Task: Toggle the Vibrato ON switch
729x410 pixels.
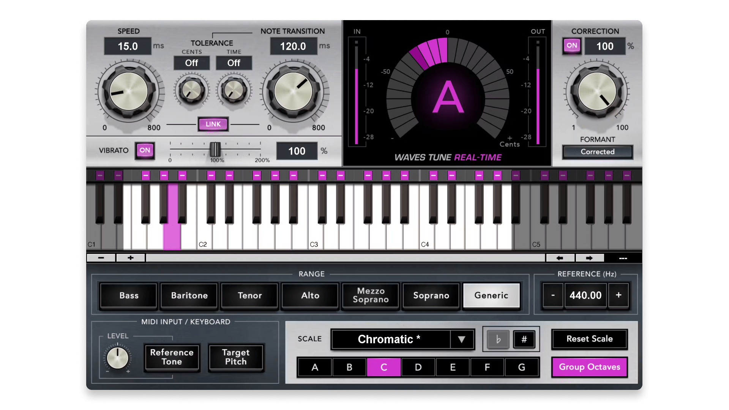Action: 144,150
